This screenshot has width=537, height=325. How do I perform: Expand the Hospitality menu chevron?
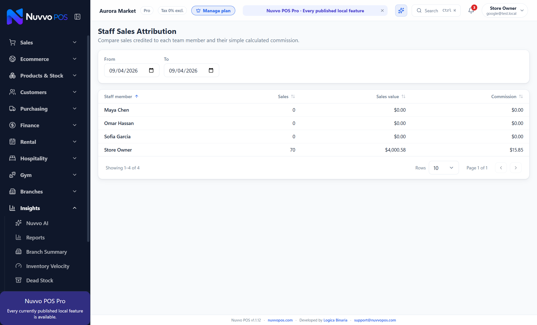[75, 158]
